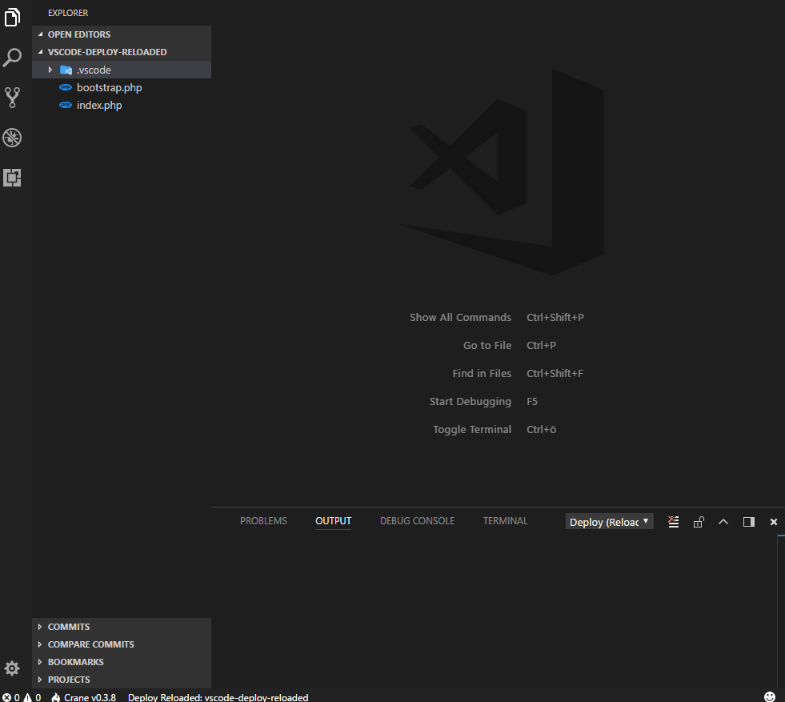
Task: Click Toggle Terminal hint text
Action: [x=471, y=429]
